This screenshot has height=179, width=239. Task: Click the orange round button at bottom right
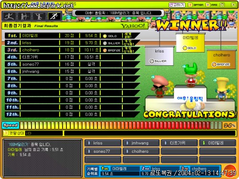pos(229,171)
